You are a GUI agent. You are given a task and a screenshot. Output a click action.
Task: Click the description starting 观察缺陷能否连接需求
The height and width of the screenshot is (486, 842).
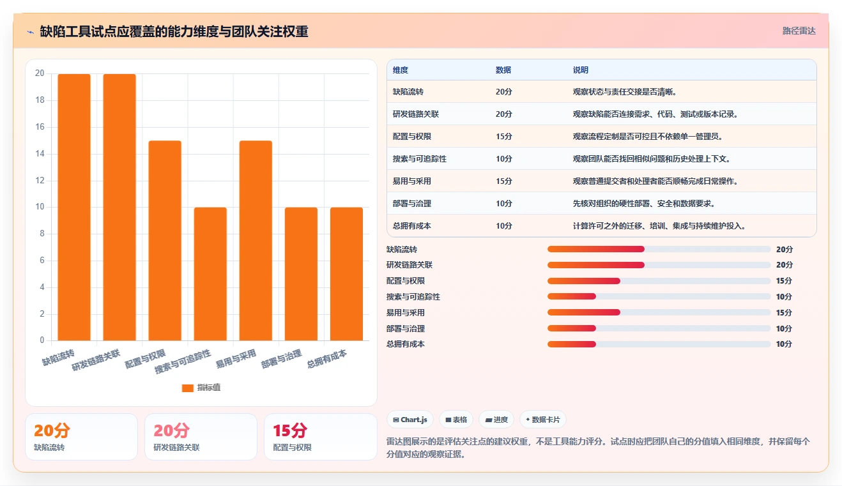tap(656, 114)
